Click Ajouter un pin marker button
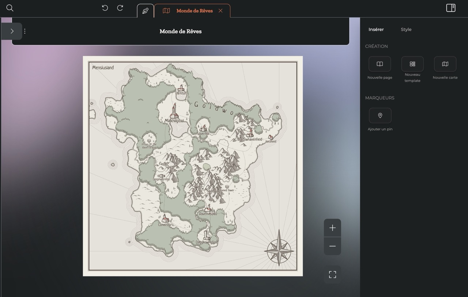This screenshot has height=297, width=468. [380, 116]
